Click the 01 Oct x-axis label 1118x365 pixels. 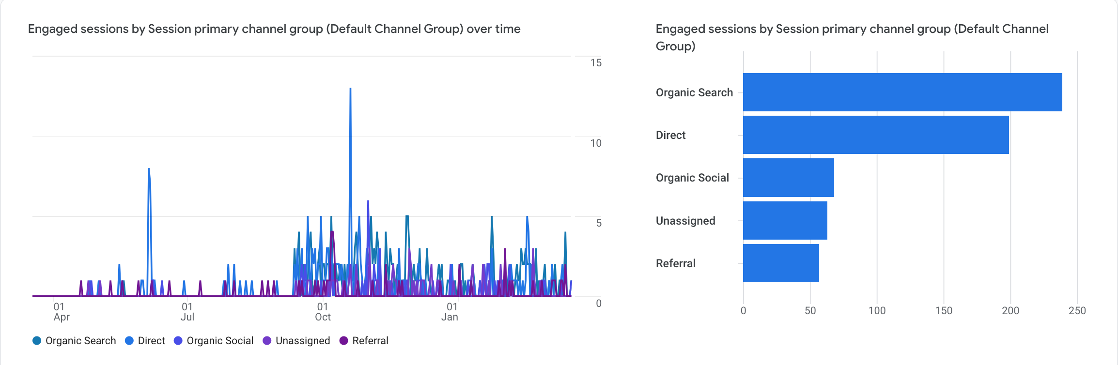click(x=323, y=312)
